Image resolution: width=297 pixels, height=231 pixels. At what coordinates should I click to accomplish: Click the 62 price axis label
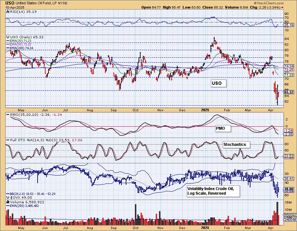(286, 102)
